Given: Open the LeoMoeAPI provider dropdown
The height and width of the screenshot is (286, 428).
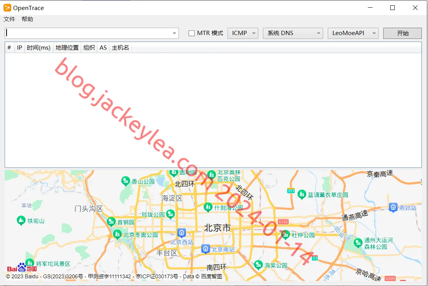Looking at the screenshot, I should pos(353,33).
